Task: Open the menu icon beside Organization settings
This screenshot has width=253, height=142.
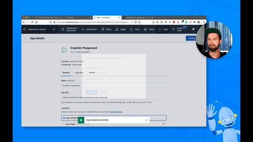Action: 54,29
